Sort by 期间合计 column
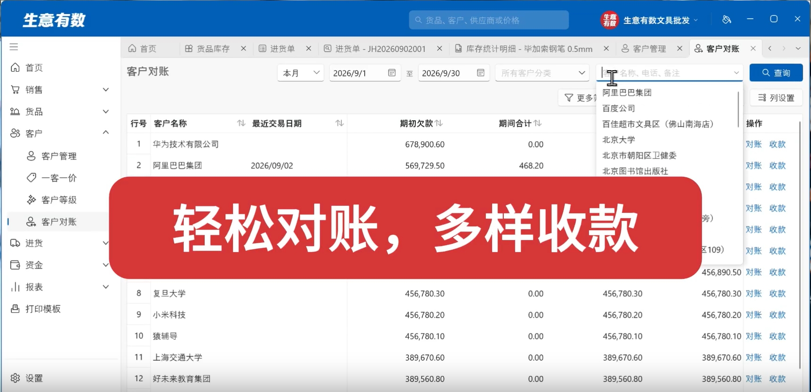Image resolution: width=811 pixels, height=392 pixels. click(x=538, y=123)
